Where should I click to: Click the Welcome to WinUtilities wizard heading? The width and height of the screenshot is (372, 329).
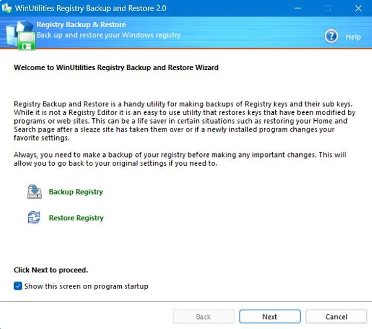coord(116,68)
